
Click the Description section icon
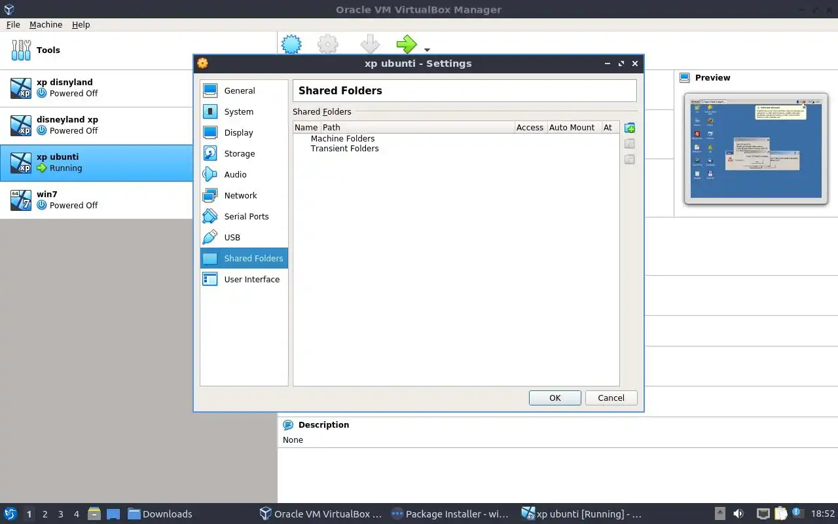(x=288, y=424)
